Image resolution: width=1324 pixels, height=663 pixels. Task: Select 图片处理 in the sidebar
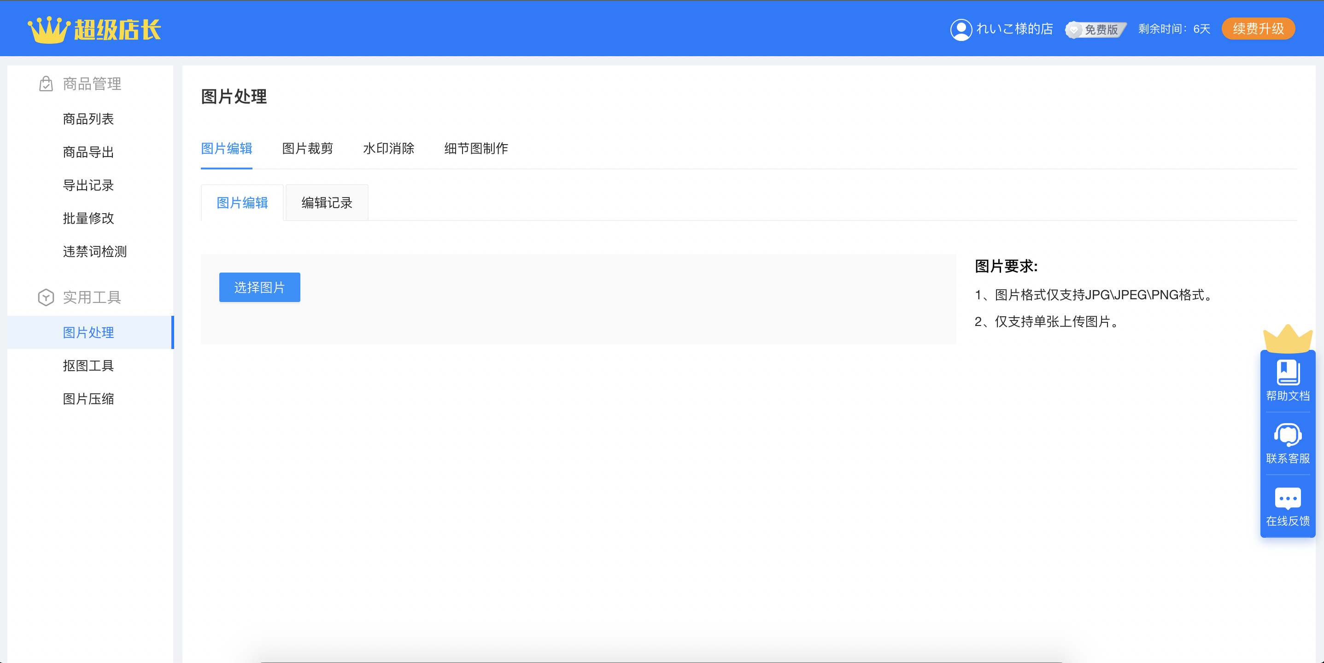point(90,332)
